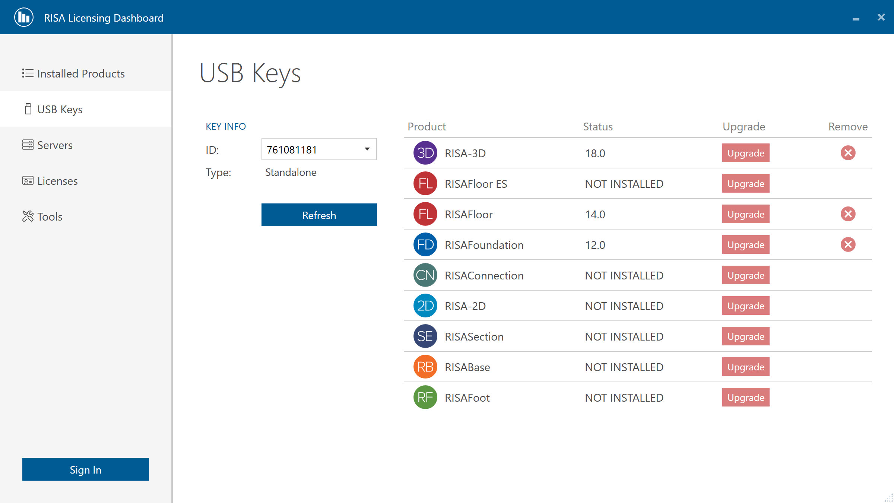Viewport: 894px width, 503px height.
Task: Click the RISA logo in title bar
Action: 23,17
